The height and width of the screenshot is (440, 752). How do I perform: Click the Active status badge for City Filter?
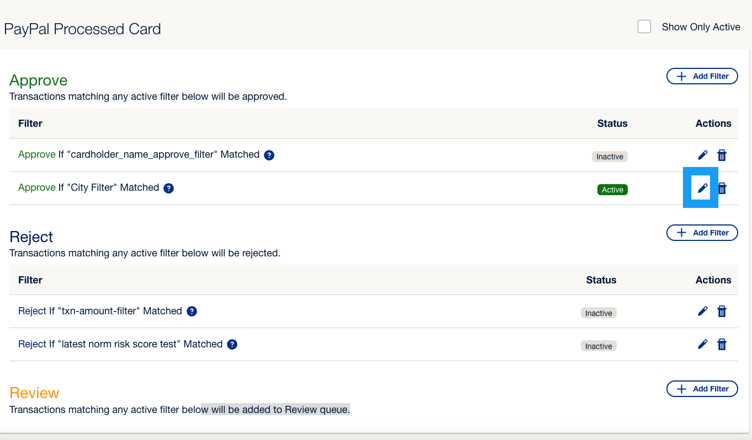[612, 190]
